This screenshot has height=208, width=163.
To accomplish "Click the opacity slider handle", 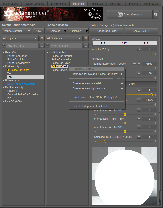I will tap(152, 54).
